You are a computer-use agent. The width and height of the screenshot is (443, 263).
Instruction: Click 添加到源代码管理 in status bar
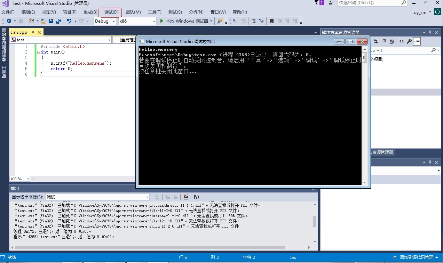tap(416, 257)
